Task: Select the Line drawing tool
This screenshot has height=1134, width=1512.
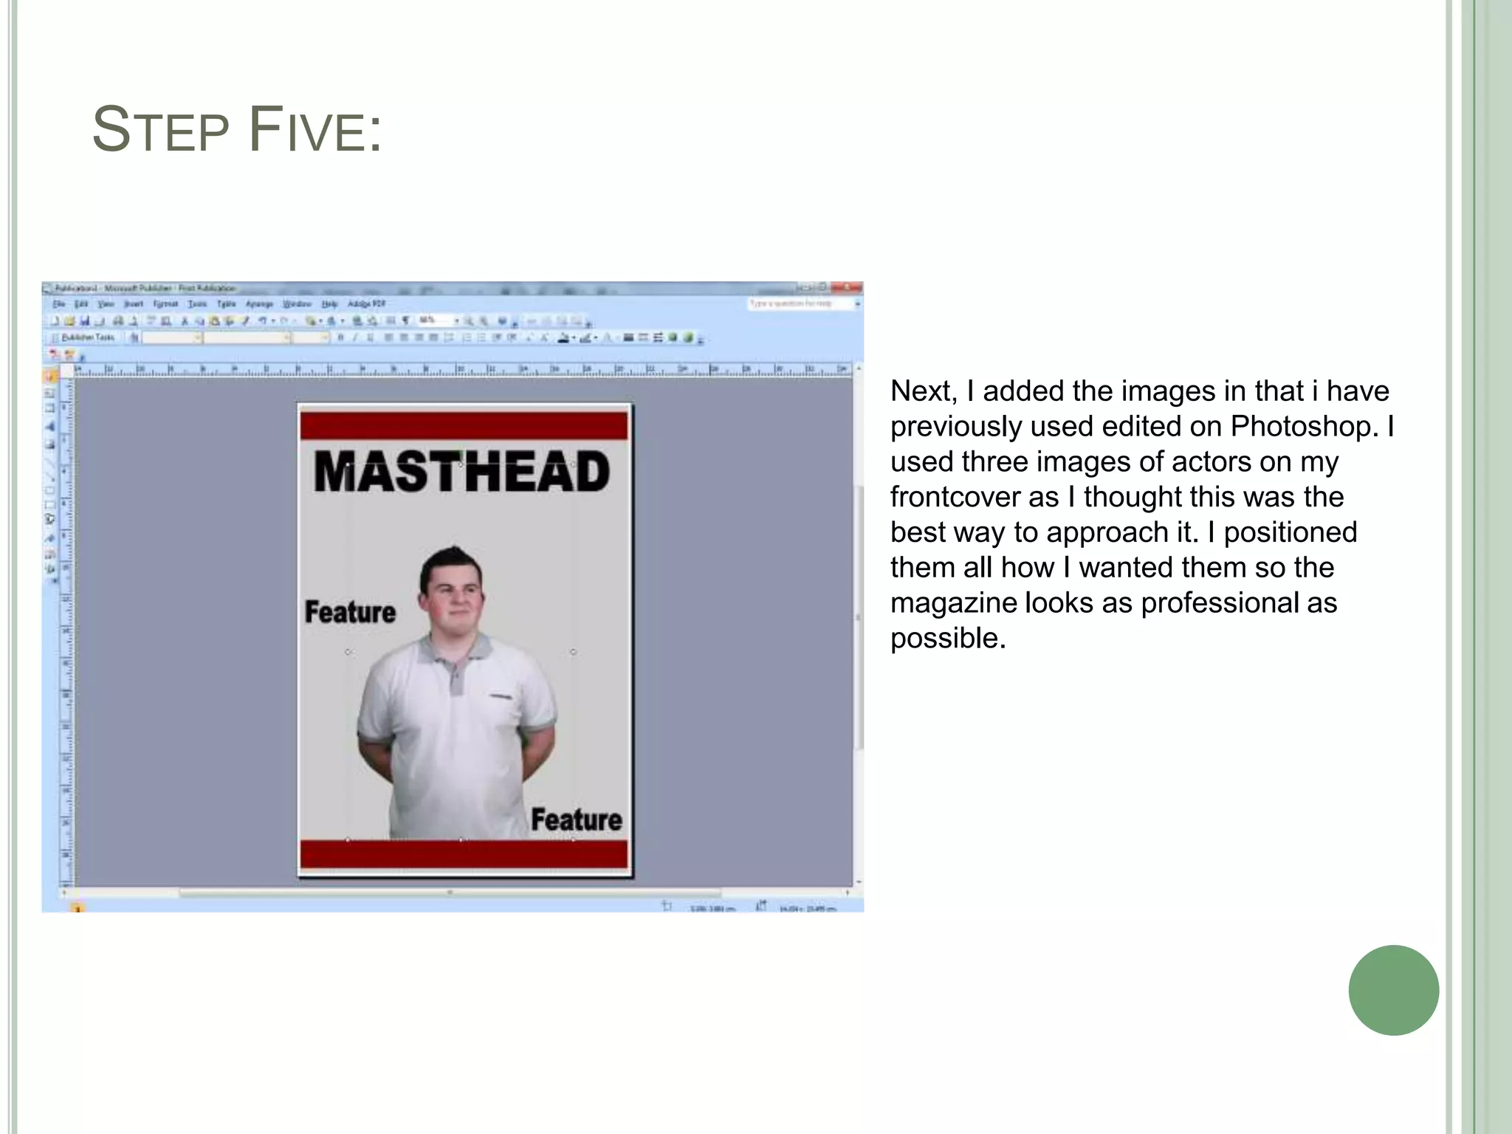Action: coord(49,462)
